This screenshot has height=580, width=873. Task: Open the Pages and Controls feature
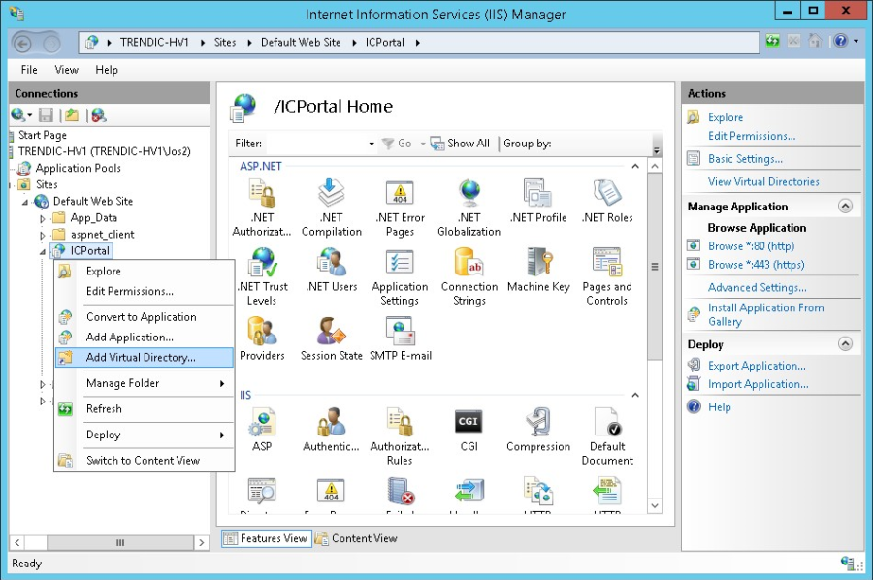pyautogui.click(x=607, y=276)
